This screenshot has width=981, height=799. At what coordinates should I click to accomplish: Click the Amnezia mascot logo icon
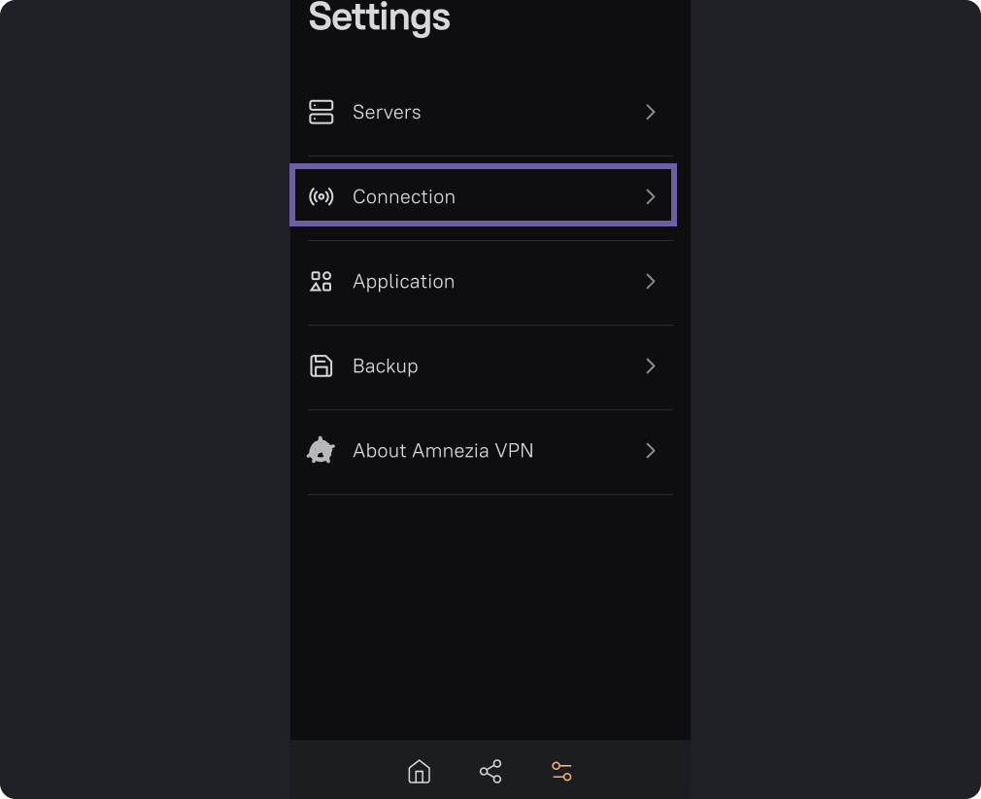tap(321, 450)
